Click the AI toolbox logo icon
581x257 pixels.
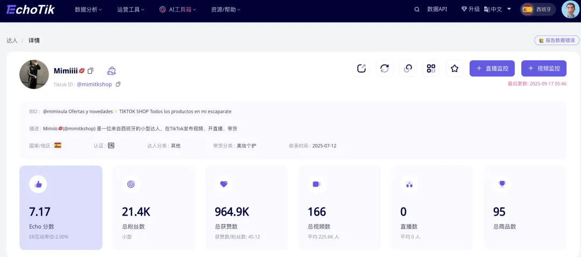[x=162, y=10]
